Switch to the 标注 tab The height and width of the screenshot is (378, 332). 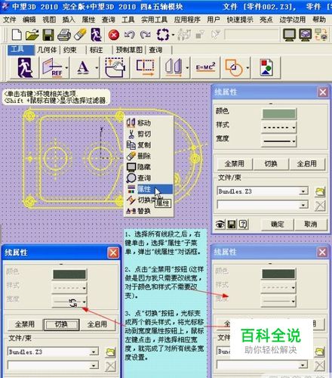96,50
